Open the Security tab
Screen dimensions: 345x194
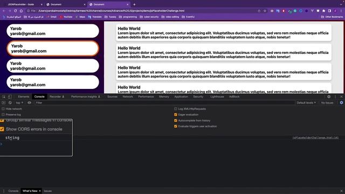tap(198, 96)
